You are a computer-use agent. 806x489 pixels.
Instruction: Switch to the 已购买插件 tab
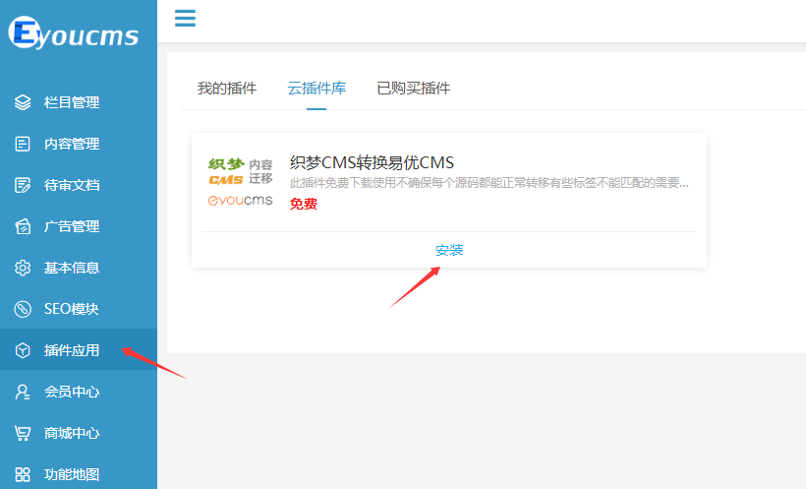pos(413,89)
